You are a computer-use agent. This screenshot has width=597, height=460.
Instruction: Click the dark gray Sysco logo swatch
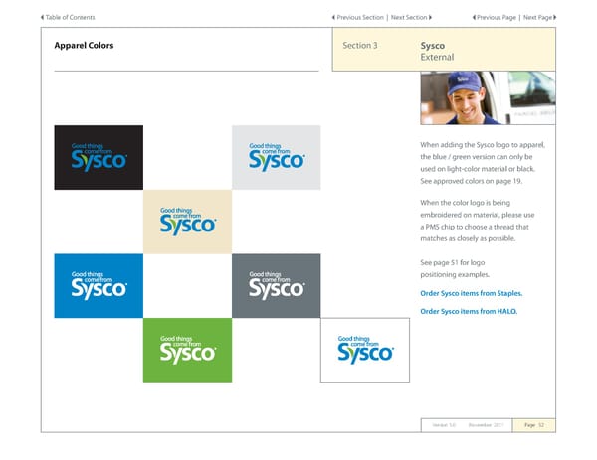(x=276, y=285)
